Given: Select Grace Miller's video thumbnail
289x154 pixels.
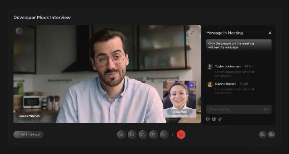Looking at the screenshot, I should point(180,99).
